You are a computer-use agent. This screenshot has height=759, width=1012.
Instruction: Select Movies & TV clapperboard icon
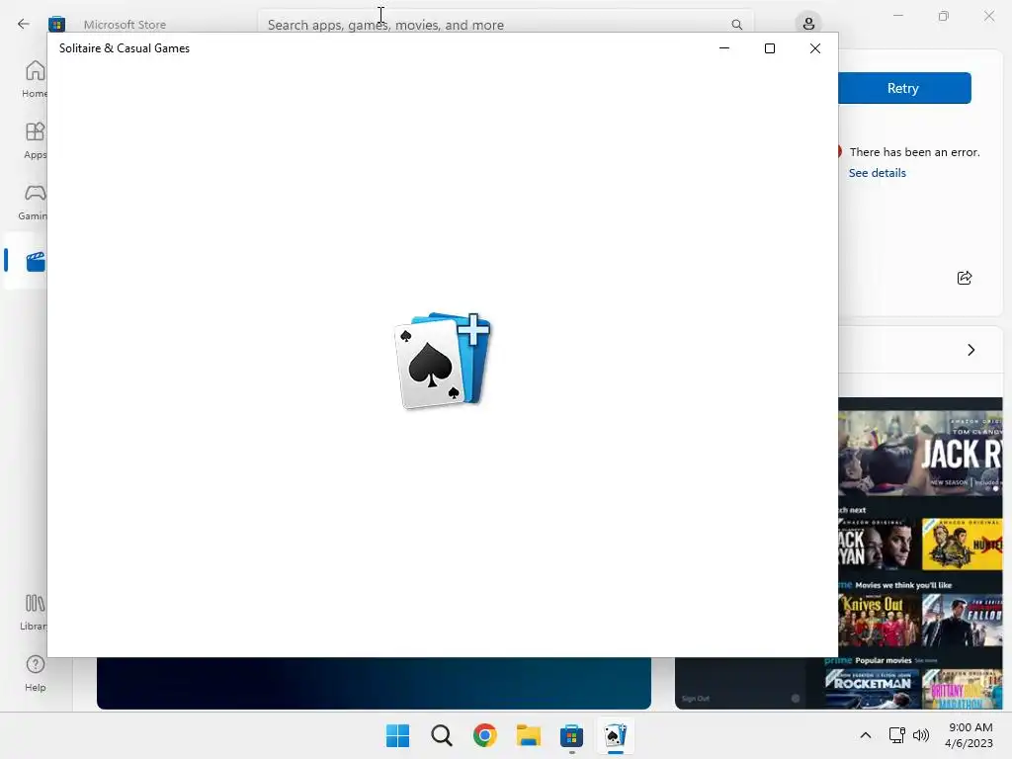[x=36, y=261]
